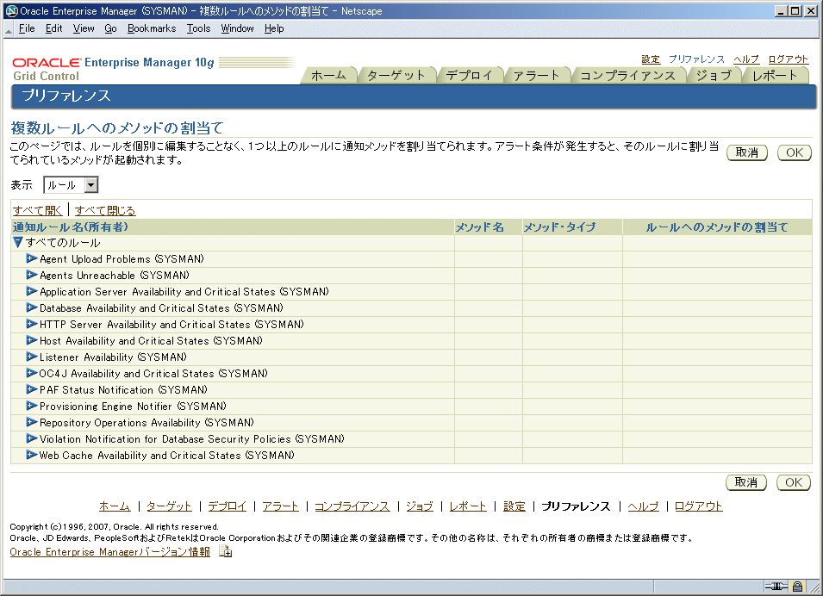Viewport: 823px width, 596px height.
Task: Click the top 取消 button
Action: click(x=747, y=152)
